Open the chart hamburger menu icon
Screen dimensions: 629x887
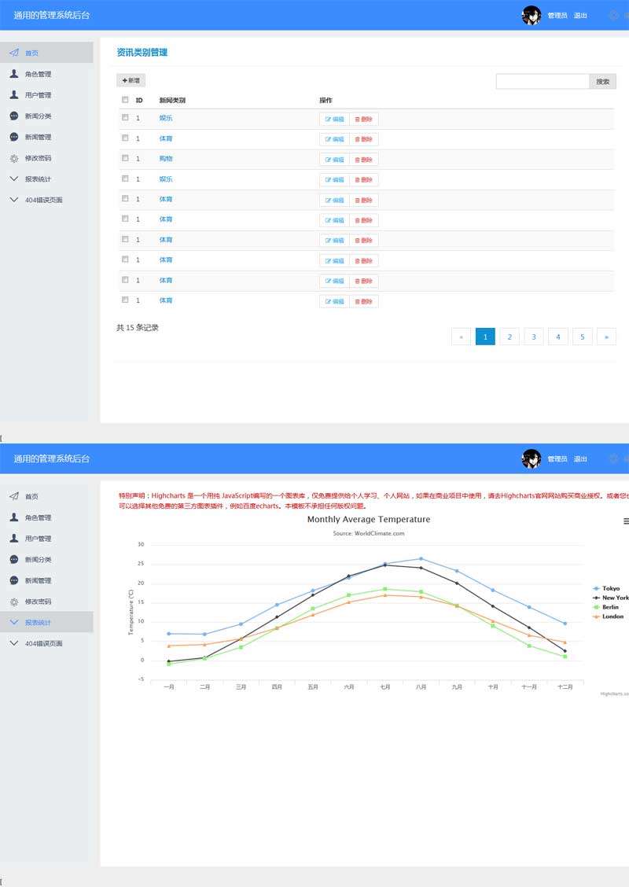point(626,521)
